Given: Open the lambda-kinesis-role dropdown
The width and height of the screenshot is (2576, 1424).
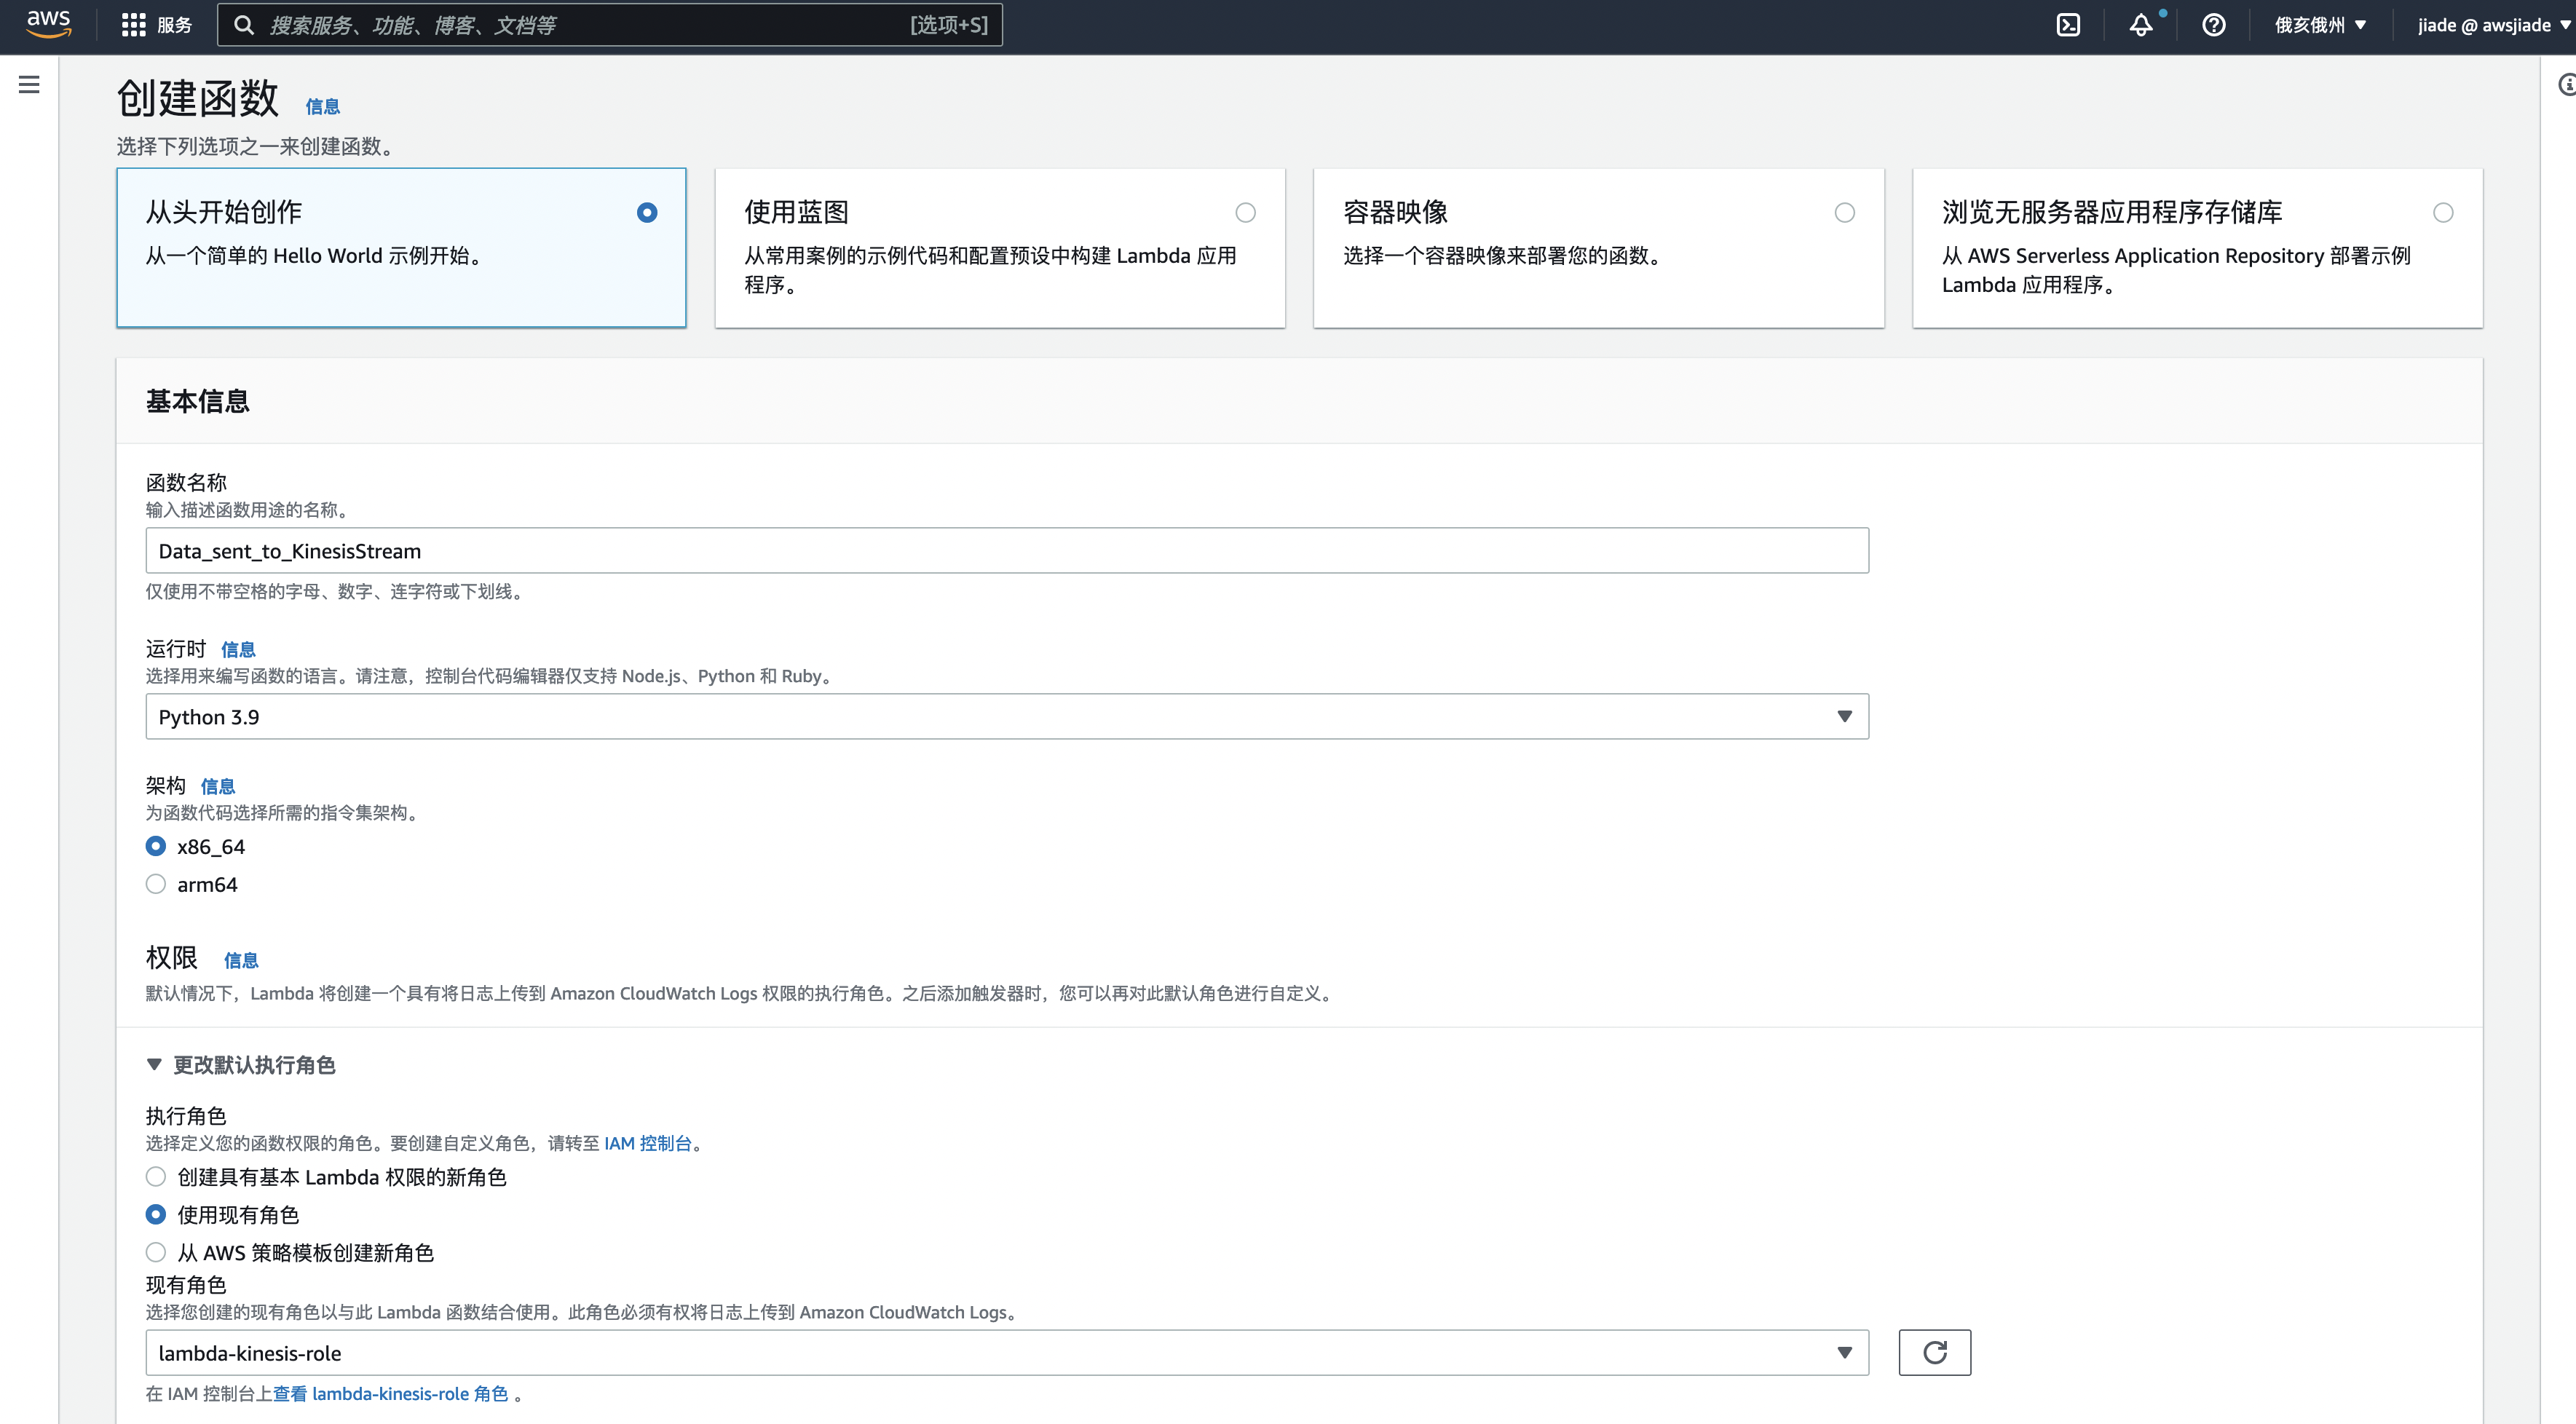Looking at the screenshot, I should pyautogui.click(x=1006, y=1353).
